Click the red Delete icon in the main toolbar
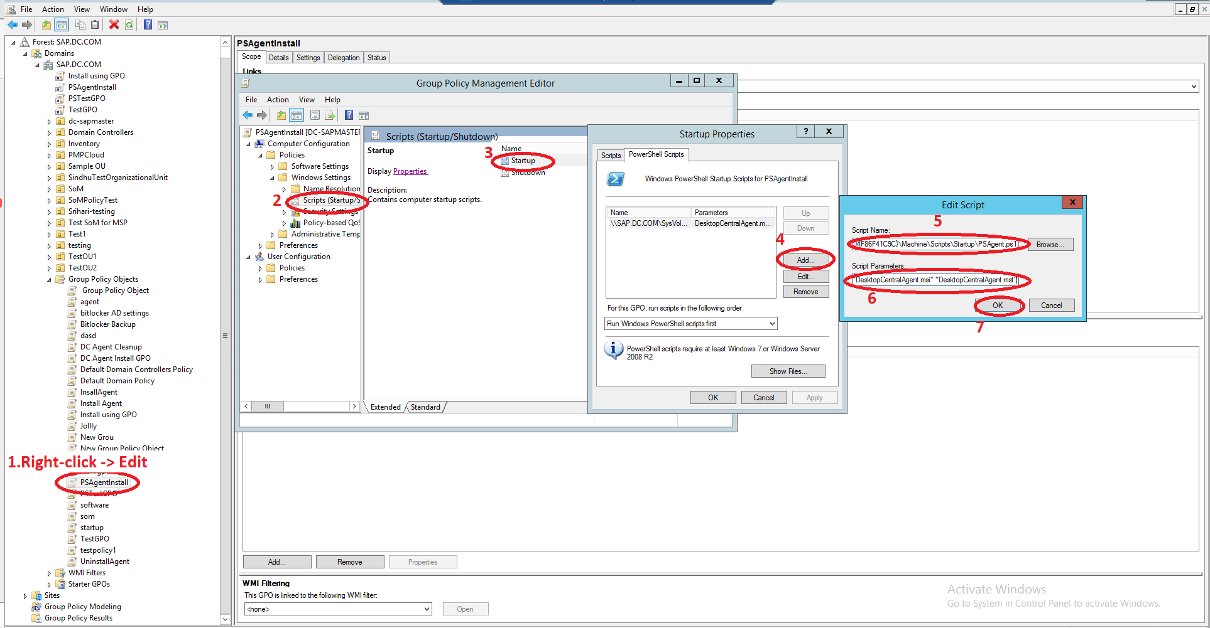The image size is (1210, 628). click(x=114, y=24)
